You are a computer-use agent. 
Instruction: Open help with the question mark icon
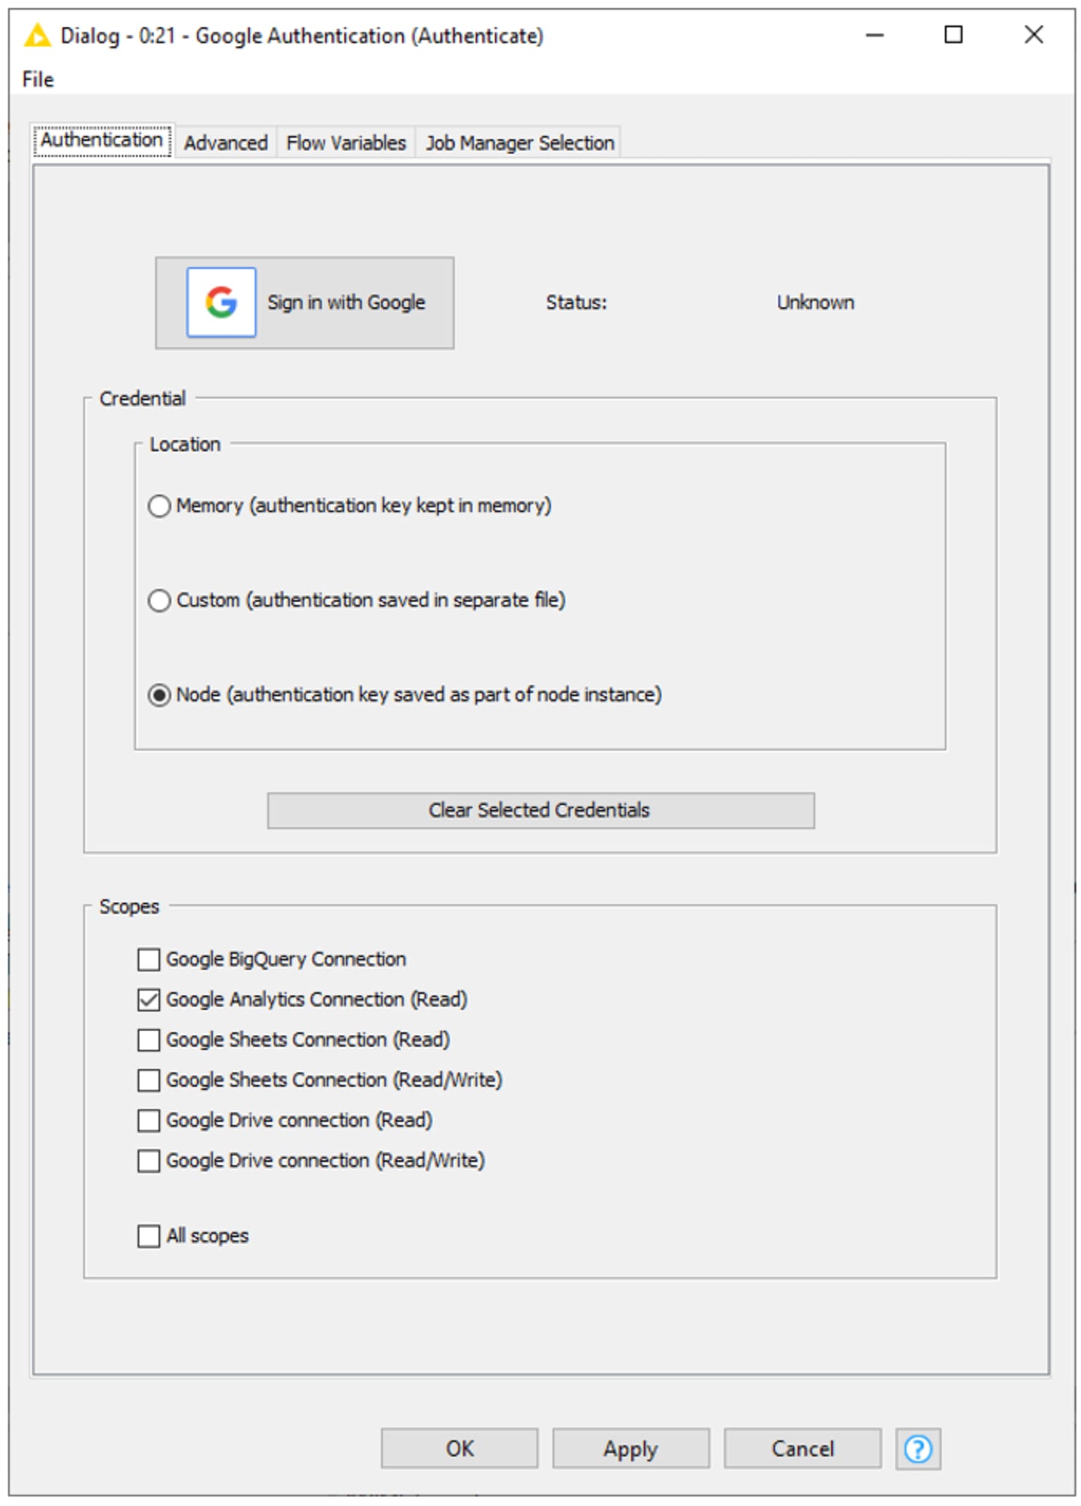[918, 1449]
